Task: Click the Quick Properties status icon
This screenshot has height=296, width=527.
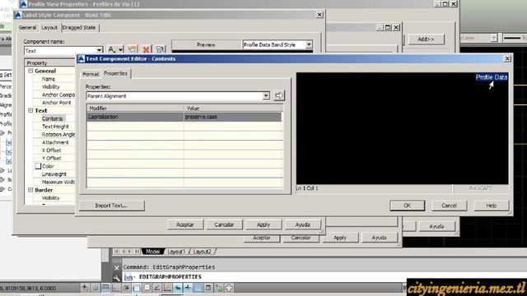Action: pos(208,288)
